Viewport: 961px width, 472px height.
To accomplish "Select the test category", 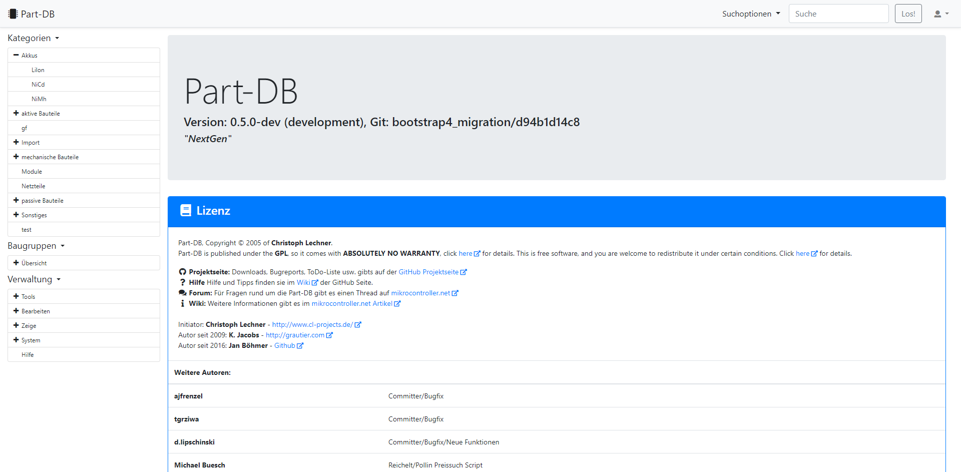I will (84, 229).
